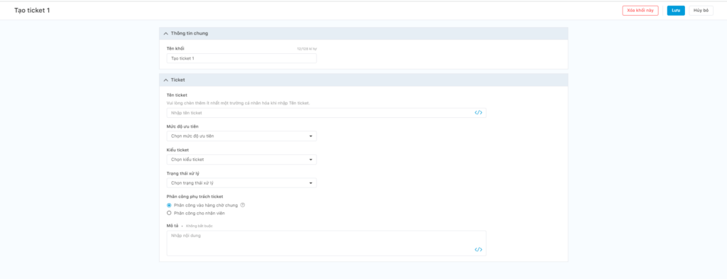Collapse the Thông tin chung section
Viewport: 727px width, 279px height.
click(x=165, y=33)
